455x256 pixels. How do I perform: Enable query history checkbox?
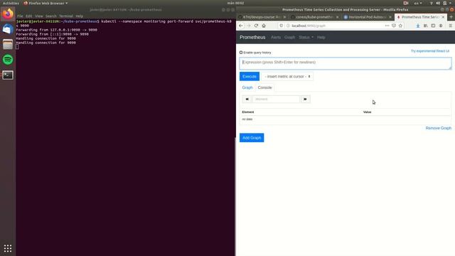(241, 53)
